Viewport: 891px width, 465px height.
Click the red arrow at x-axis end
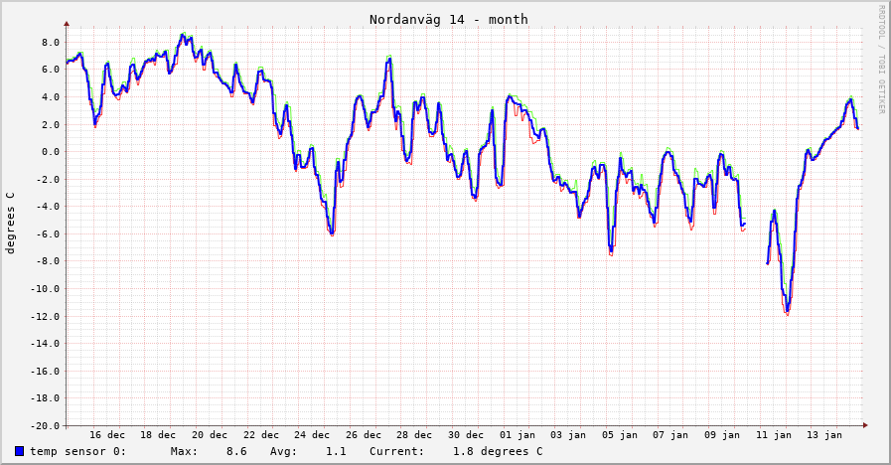865,425
